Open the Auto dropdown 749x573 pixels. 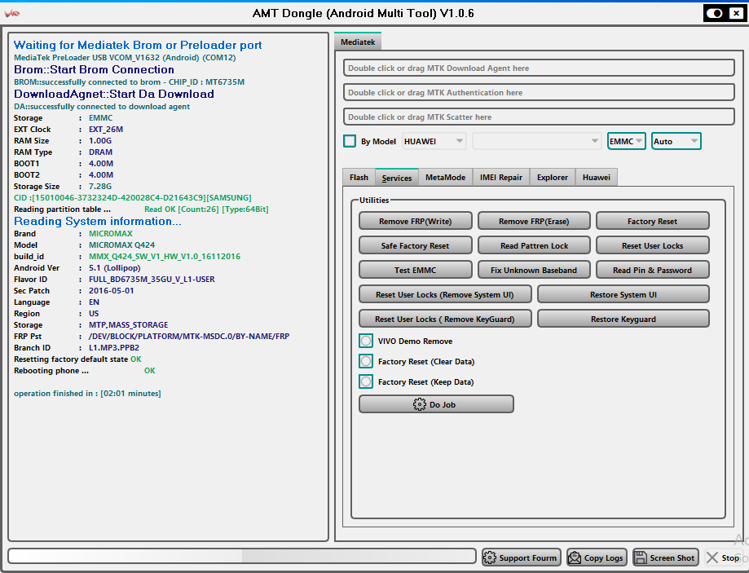click(x=676, y=141)
